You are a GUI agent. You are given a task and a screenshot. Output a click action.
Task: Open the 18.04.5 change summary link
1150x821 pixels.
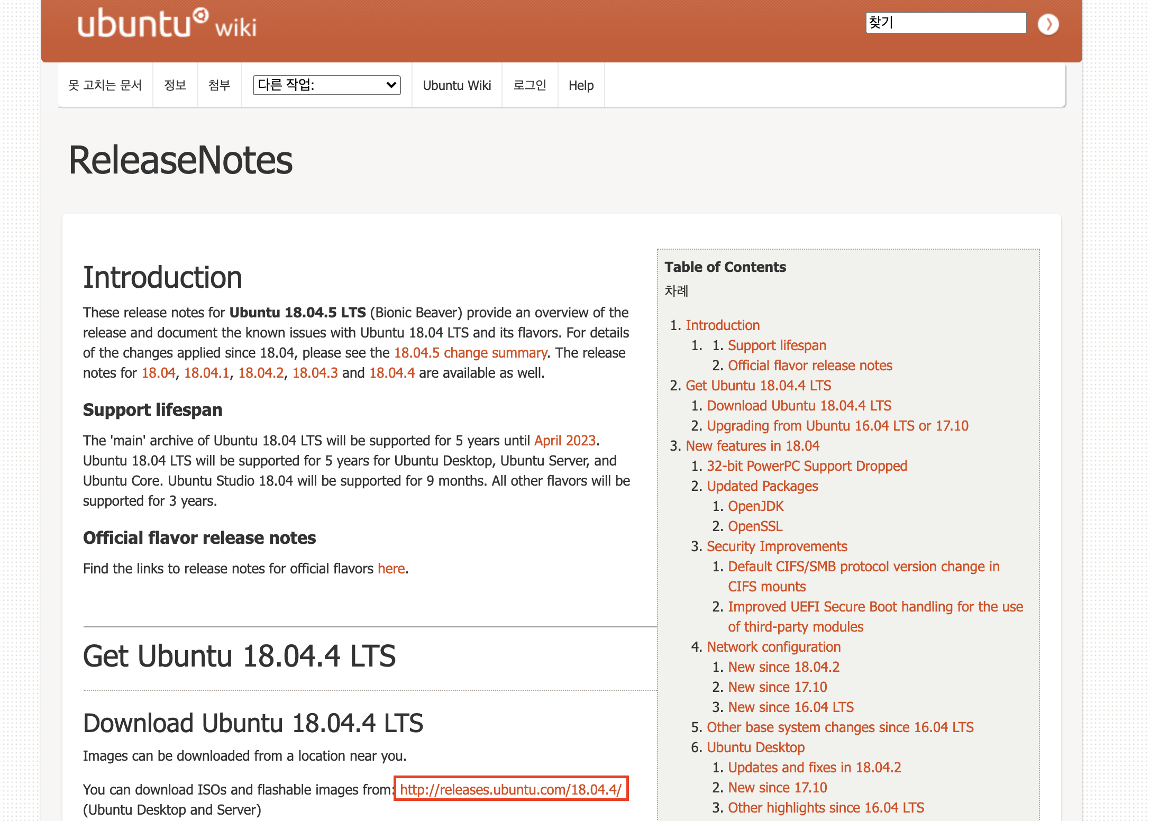470,353
